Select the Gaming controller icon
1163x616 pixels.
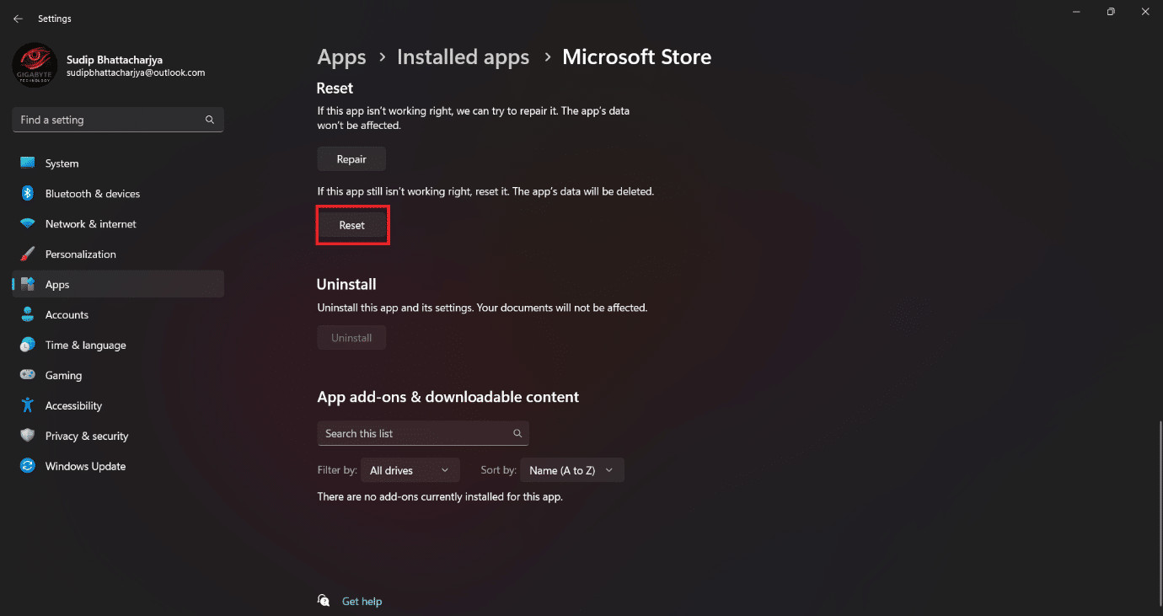click(28, 375)
